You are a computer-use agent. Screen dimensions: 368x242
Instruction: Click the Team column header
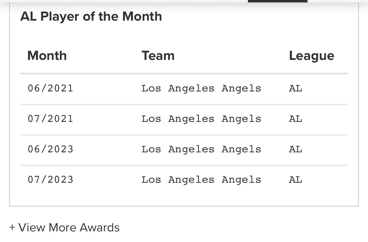[158, 56]
